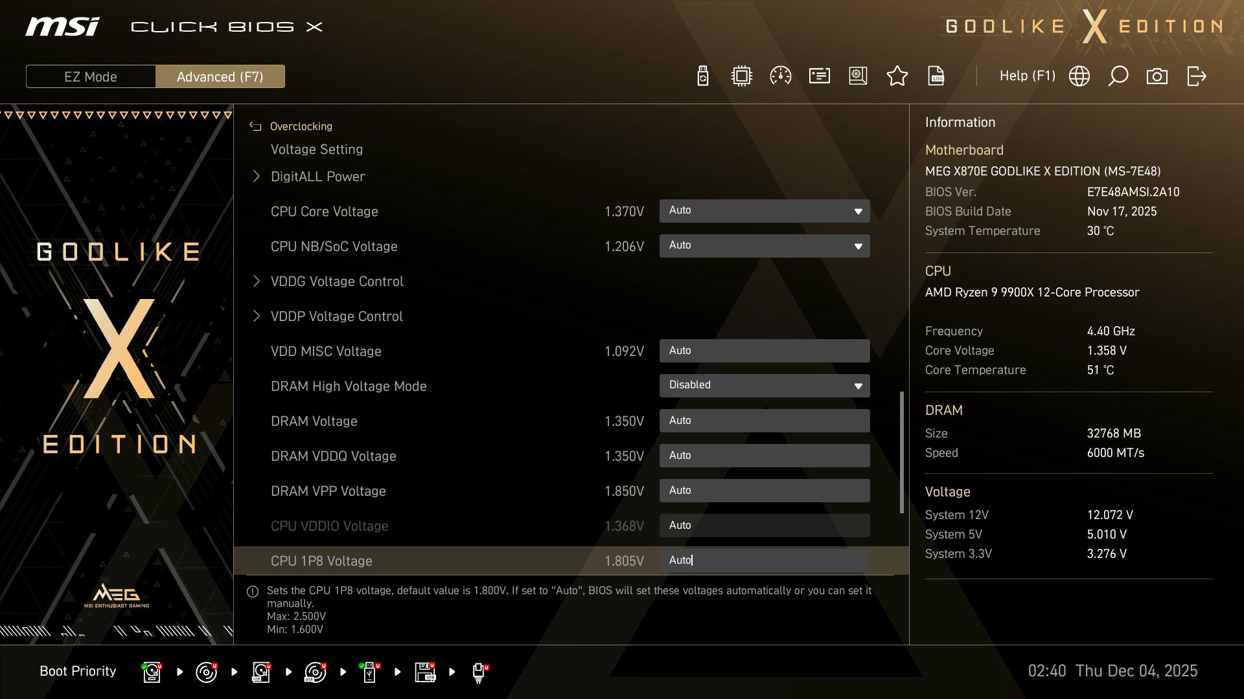Exit BIOS using the exit door icon

[1195, 76]
